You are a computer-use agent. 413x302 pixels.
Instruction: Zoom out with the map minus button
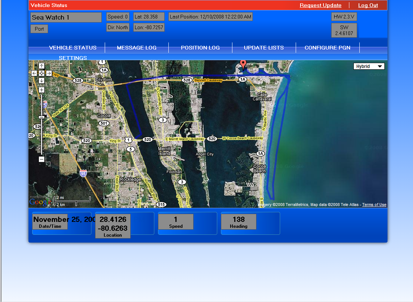[41, 159]
